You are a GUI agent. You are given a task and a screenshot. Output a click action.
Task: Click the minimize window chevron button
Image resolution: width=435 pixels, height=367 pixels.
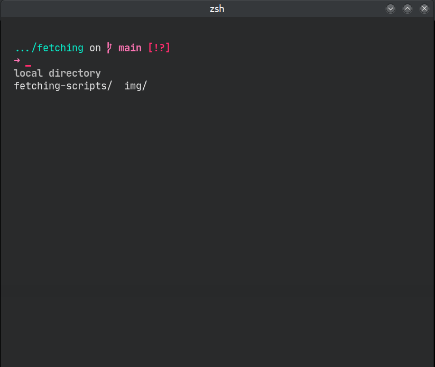tap(391, 8)
